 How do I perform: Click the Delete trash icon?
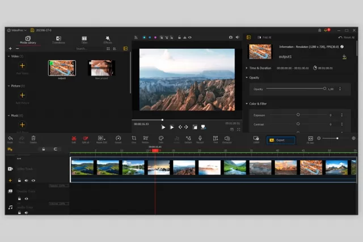click(33, 139)
